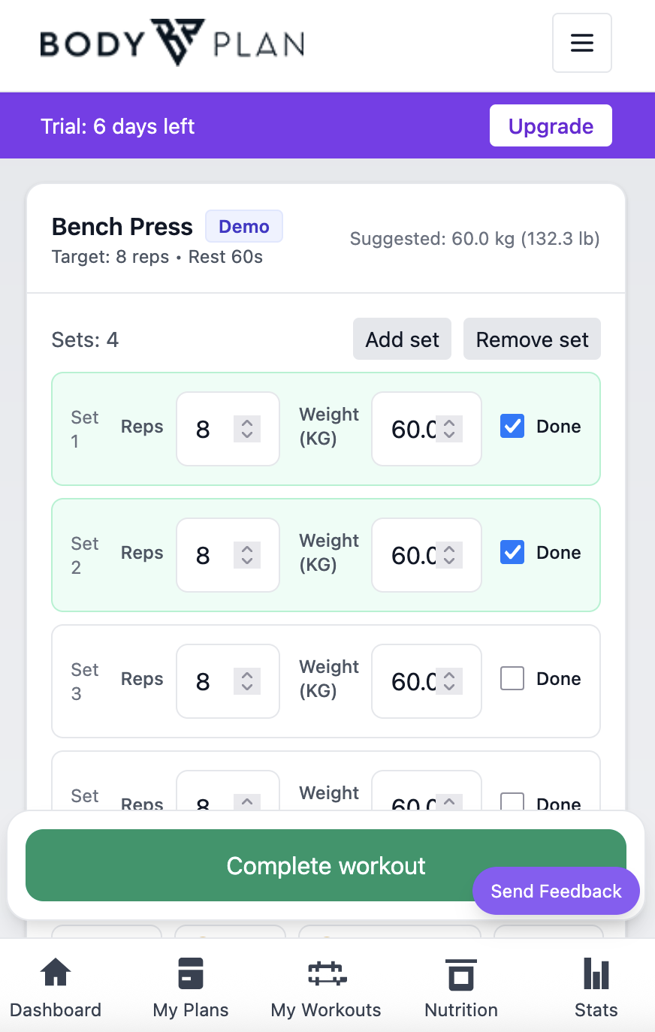This screenshot has height=1032, width=655.
Task: Open Send Feedback
Action: pos(556,892)
